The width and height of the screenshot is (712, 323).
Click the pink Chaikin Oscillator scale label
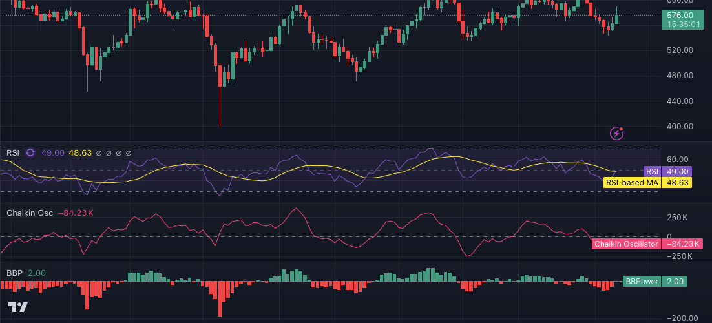(626, 244)
